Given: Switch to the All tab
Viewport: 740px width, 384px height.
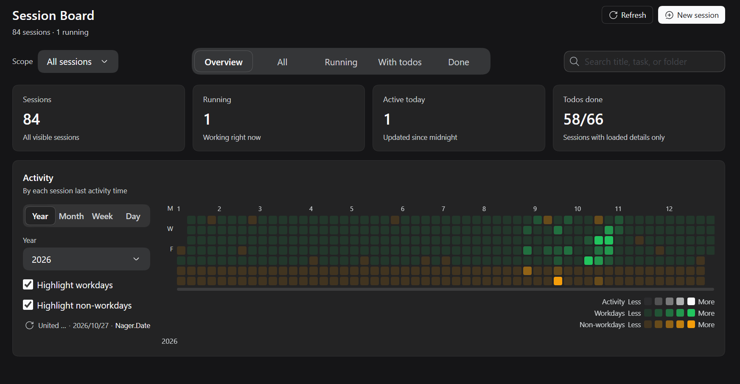Looking at the screenshot, I should click(x=282, y=62).
